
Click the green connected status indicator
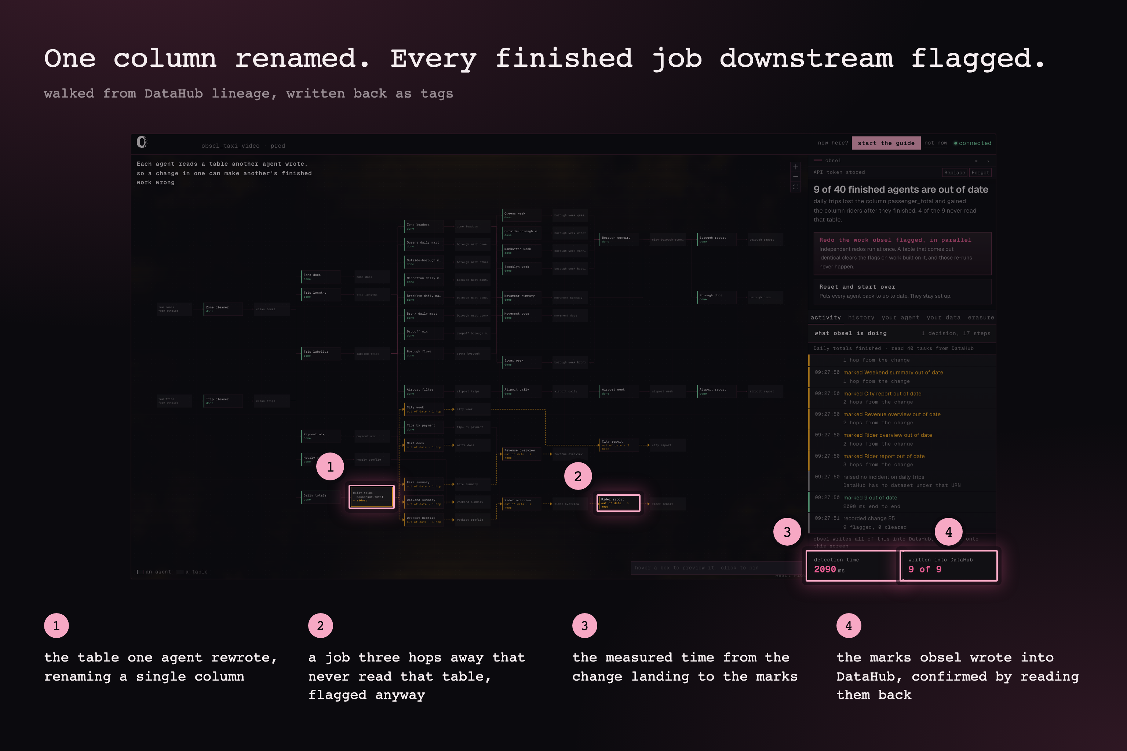click(x=972, y=143)
